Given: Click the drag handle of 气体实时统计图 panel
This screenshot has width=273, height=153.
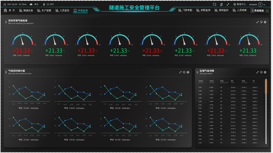Looking at the screenshot, I should point(6,72).
